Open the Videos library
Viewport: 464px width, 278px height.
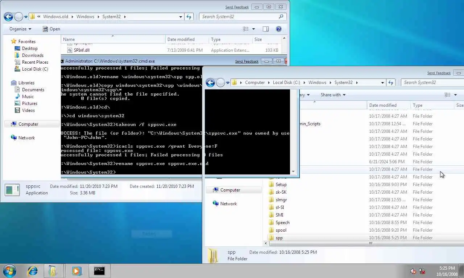pos(28,110)
